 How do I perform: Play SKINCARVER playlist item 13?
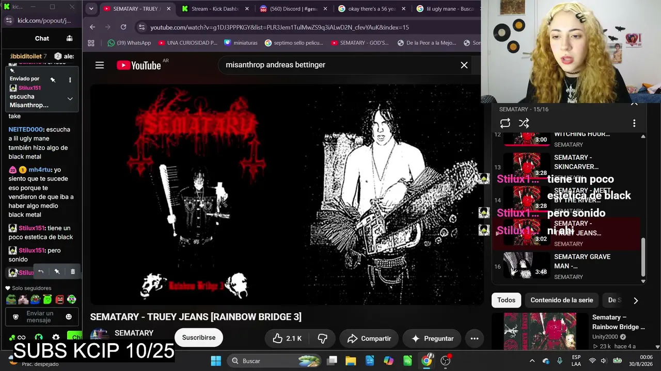[566, 167]
